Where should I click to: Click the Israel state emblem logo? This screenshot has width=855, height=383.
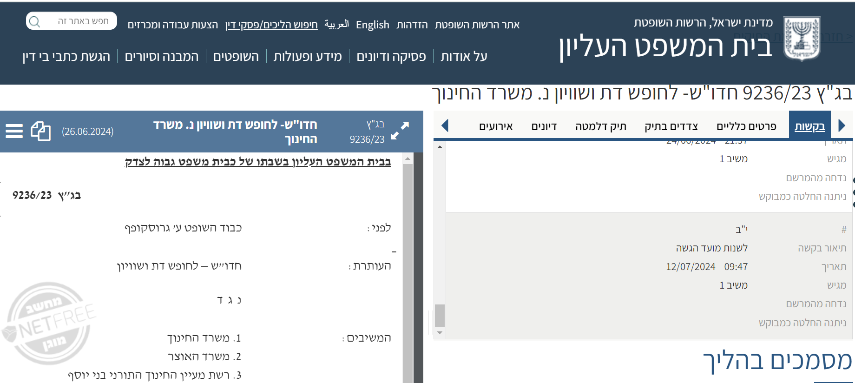pyautogui.click(x=802, y=39)
